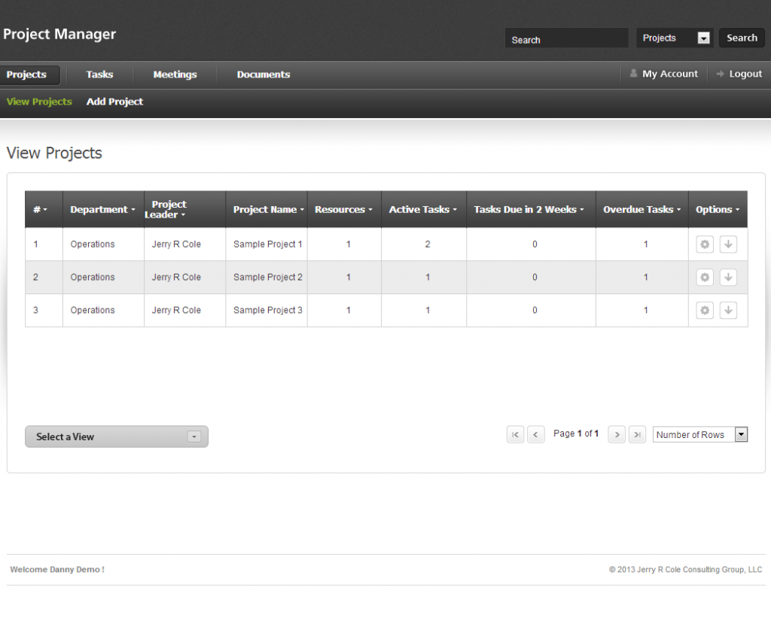771x642 pixels.
Task: Sort by Overdue Tasks column header
Action: click(641, 210)
